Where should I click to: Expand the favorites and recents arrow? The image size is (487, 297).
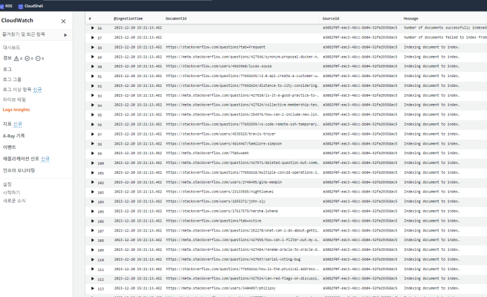66,35
